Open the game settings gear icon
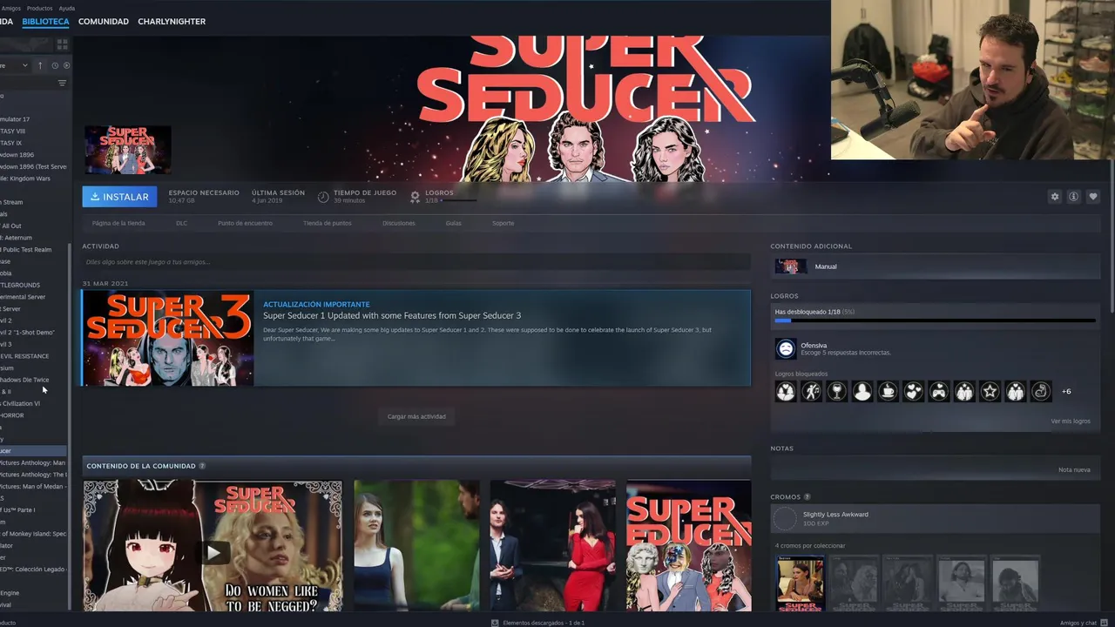 click(x=1055, y=197)
